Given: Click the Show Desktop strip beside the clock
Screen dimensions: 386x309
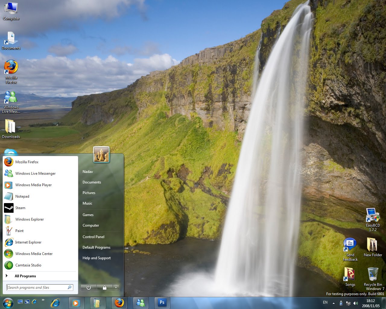Looking at the screenshot, I should [x=384, y=303].
